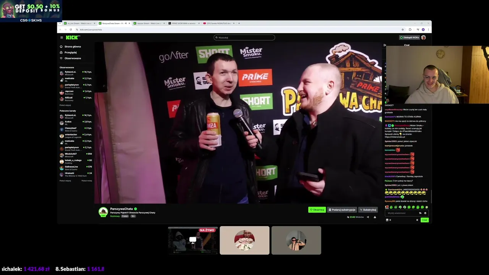The image size is (489, 275).
Task: Switch to the Japczan Stream tab
Action: pos(149,23)
